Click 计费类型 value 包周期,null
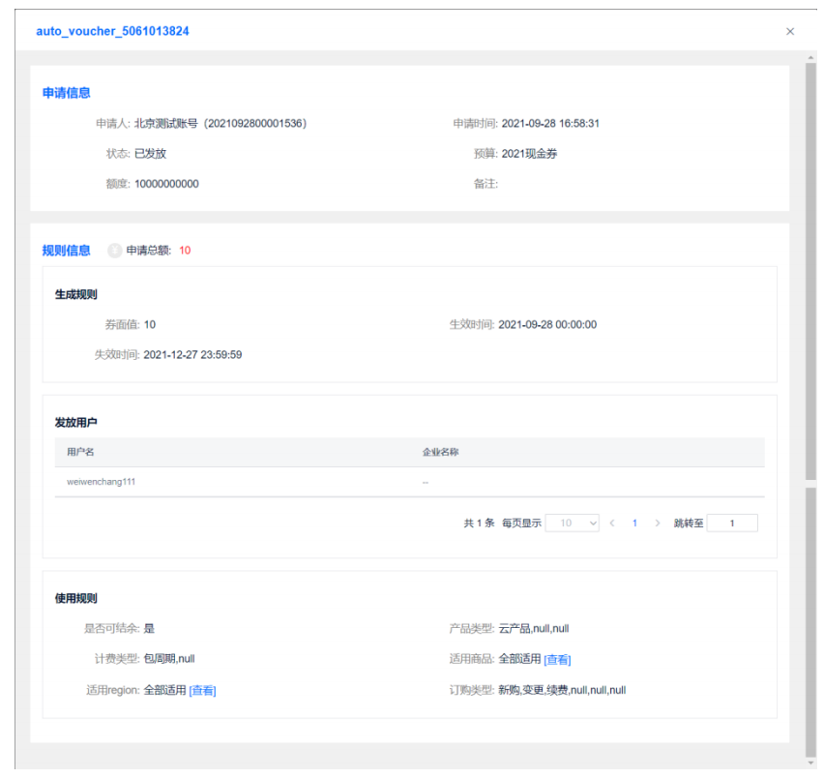Image resolution: width=824 pixels, height=778 pixels. point(169,659)
